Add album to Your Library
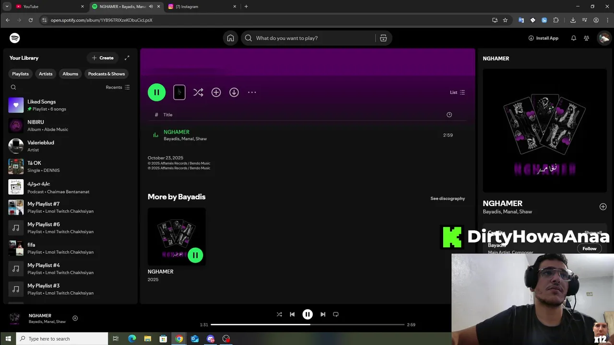Screen dimensions: 614x345 pos(216,92)
